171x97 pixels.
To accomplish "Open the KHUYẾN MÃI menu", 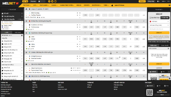I will (x=96, y=5).
